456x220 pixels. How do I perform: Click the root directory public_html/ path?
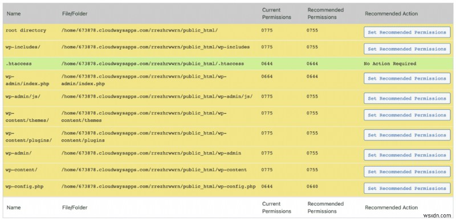coord(139,30)
